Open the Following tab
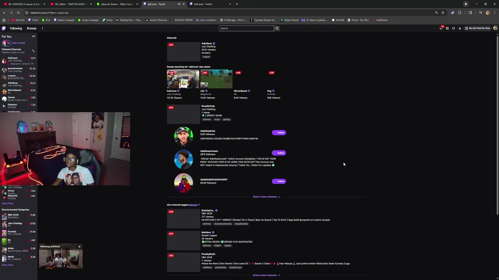This screenshot has height=280, width=499. point(16,28)
